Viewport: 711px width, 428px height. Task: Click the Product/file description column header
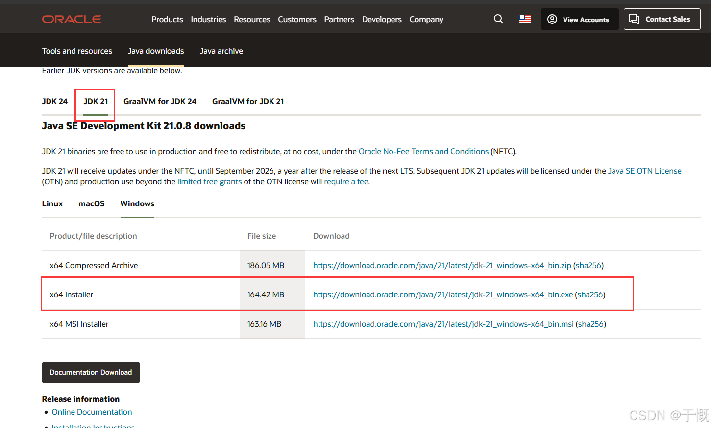tap(93, 236)
